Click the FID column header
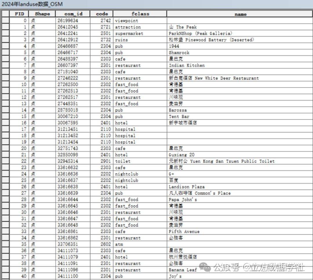Screen dimensions: 313x280 click(19, 14)
